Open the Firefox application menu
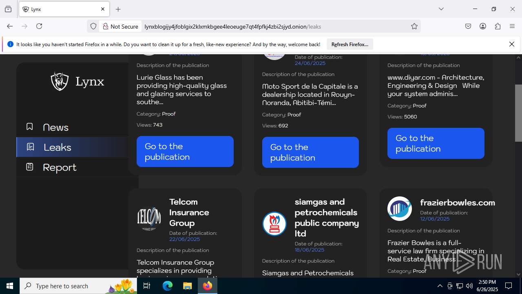 click(x=512, y=26)
